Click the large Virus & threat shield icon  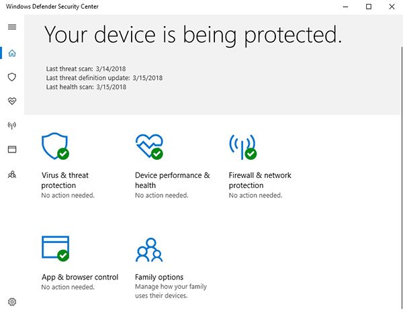click(x=55, y=146)
